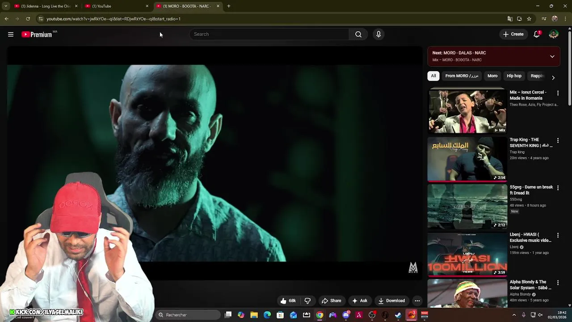This screenshot has width=572, height=322.
Task: Open Chrome profile avatar
Action: tap(555, 19)
